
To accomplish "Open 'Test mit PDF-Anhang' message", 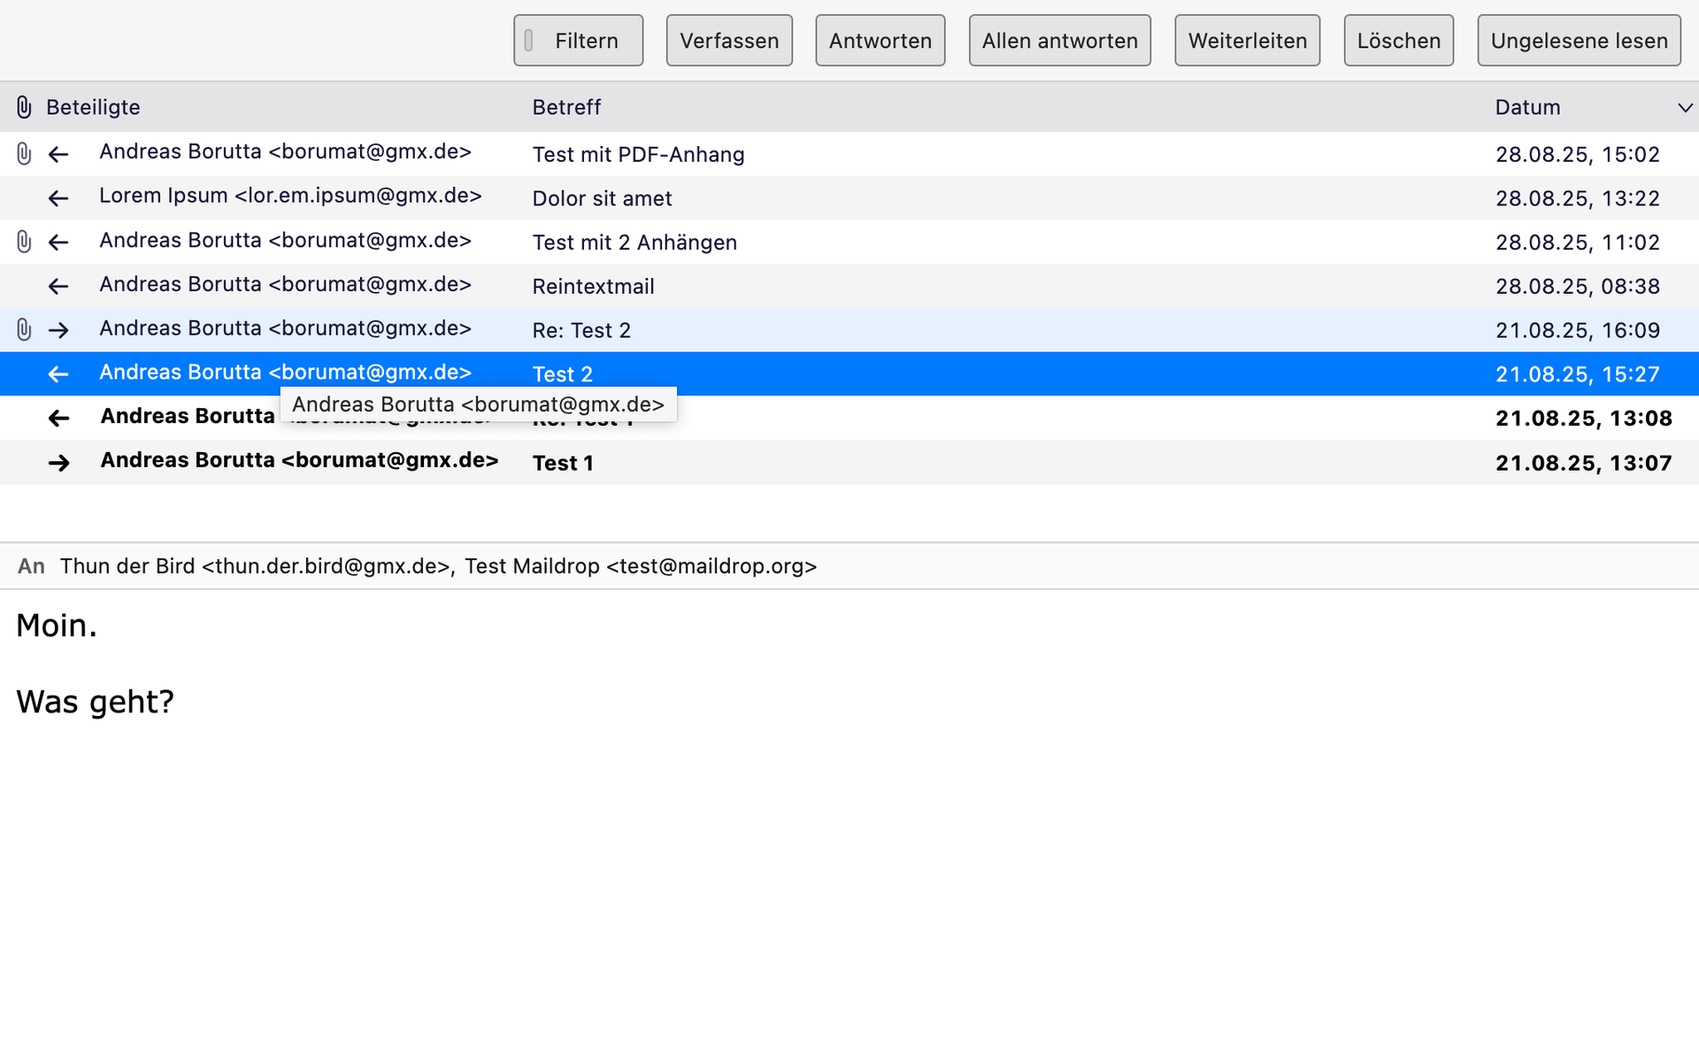I will 637,154.
